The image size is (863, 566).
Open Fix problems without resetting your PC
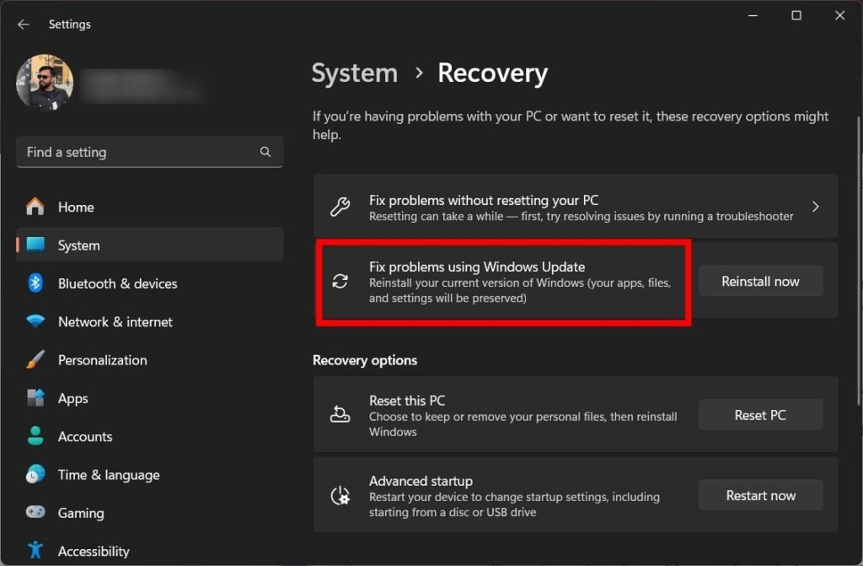pyautogui.click(x=576, y=207)
